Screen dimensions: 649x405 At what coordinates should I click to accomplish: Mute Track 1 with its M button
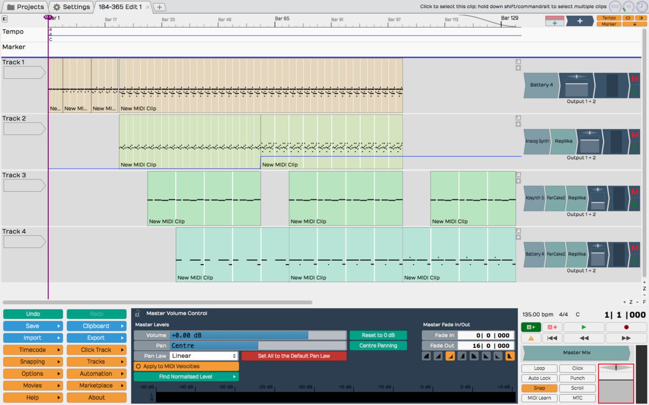[x=635, y=79]
